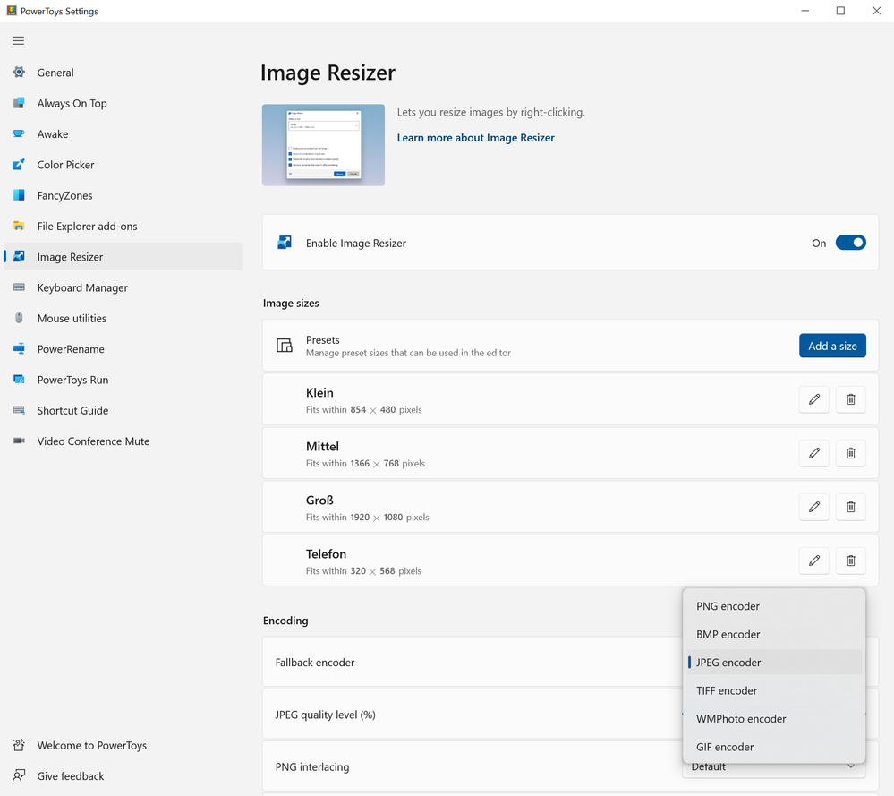Viewport: 894px width, 796px height.
Task: Delete the Telefon preset
Action: pos(850,561)
